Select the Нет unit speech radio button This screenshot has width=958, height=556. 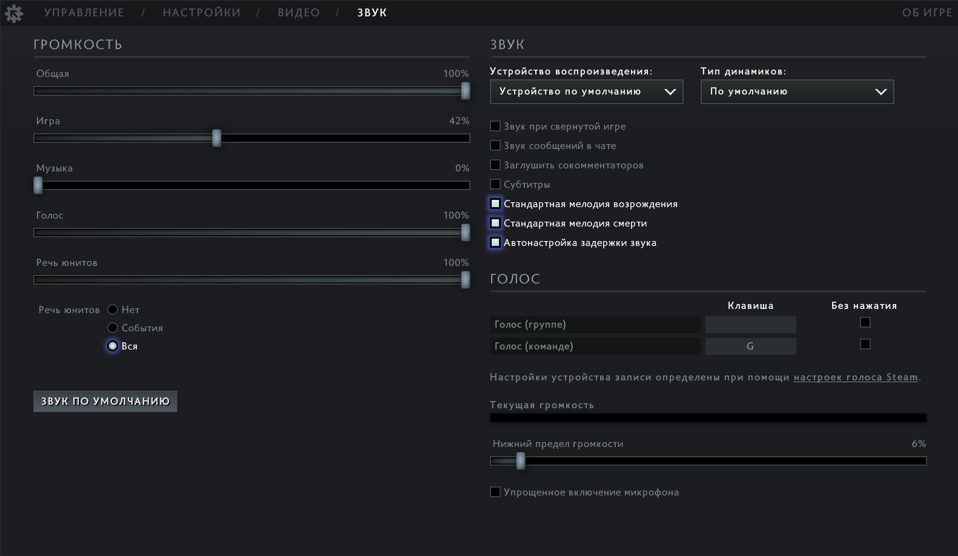(x=113, y=309)
